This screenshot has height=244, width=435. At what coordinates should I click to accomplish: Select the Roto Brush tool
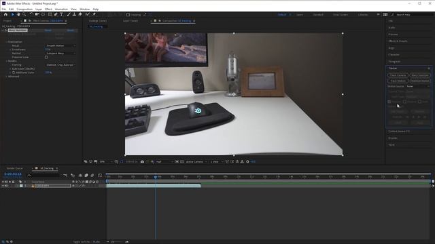click(x=88, y=14)
